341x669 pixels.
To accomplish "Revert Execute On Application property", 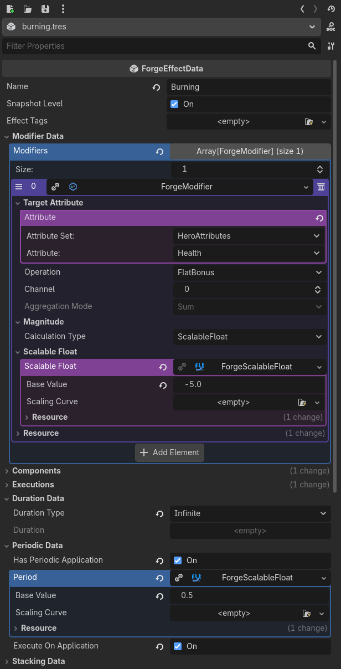I will pos(160,647).
